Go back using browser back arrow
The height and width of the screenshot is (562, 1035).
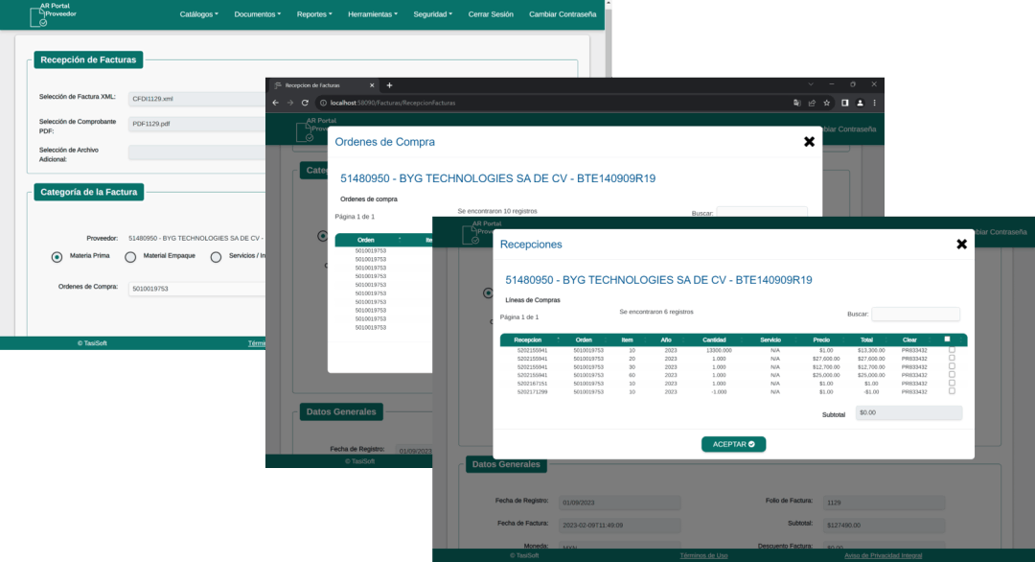click(275, 103)
